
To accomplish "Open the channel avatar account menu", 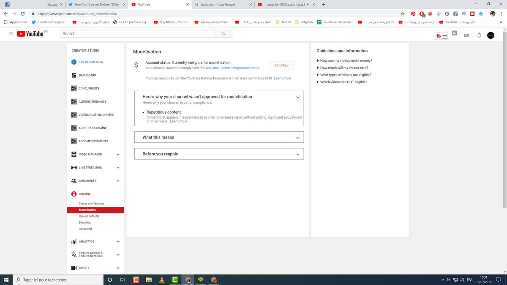I will [491, 35].
